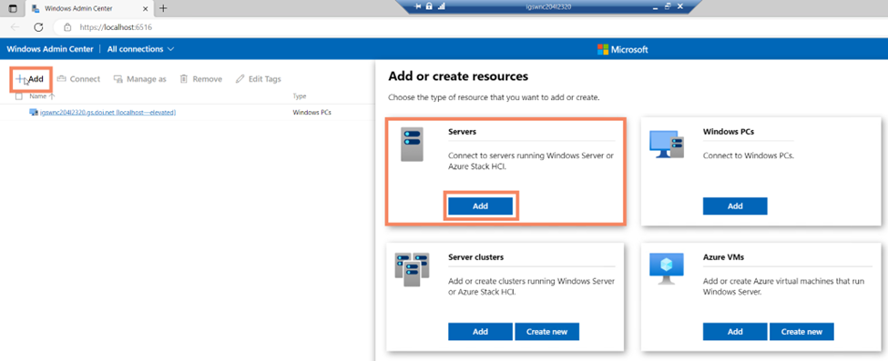Click the Servers tower icon
This screenshot has height=361, width=888.
pyautogui.click(x=412, y=145)
